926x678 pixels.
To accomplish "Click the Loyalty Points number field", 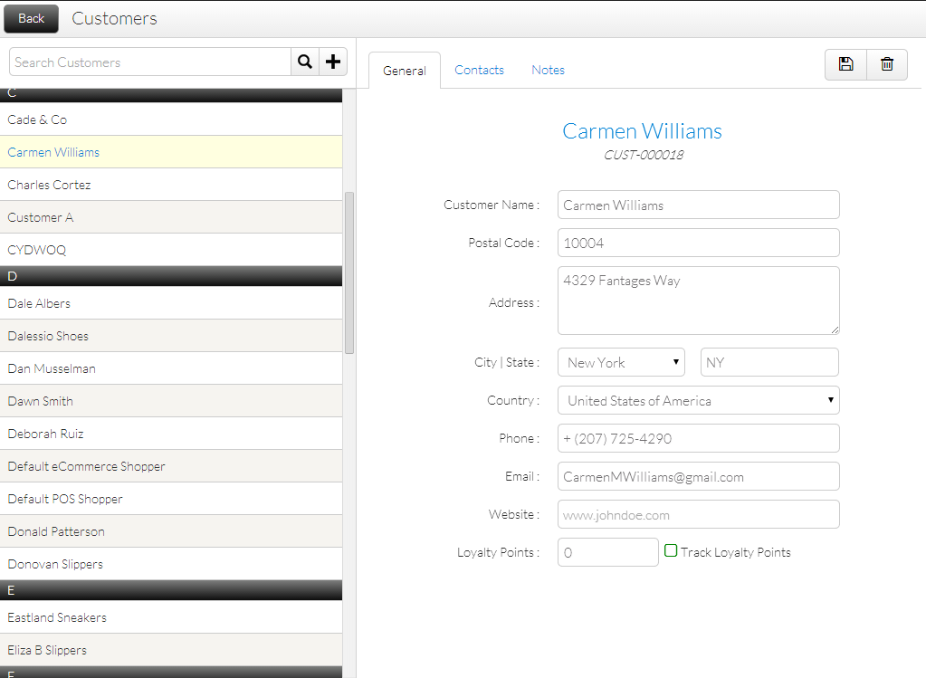I will tap(607, 552).
